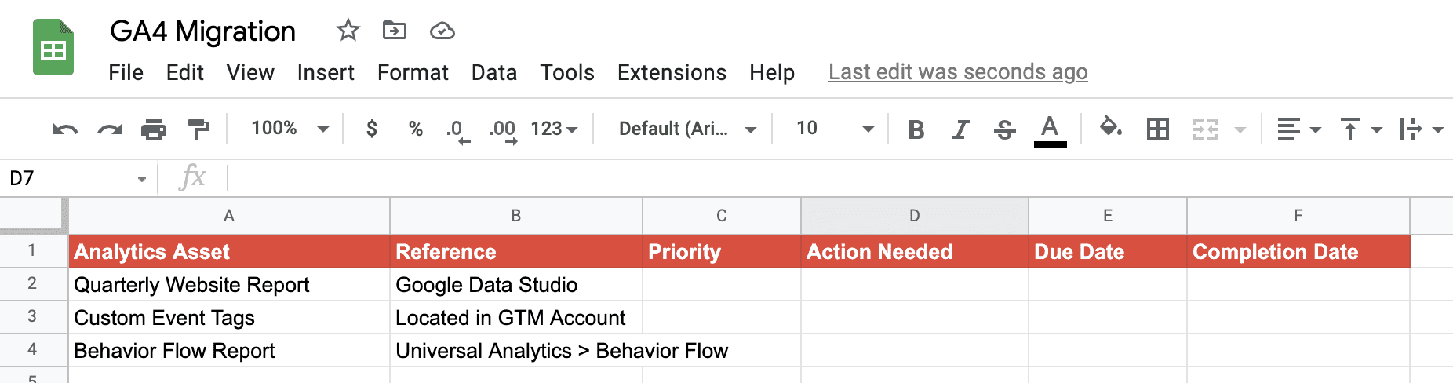Click the redo arrow icon

pos(110,129)
